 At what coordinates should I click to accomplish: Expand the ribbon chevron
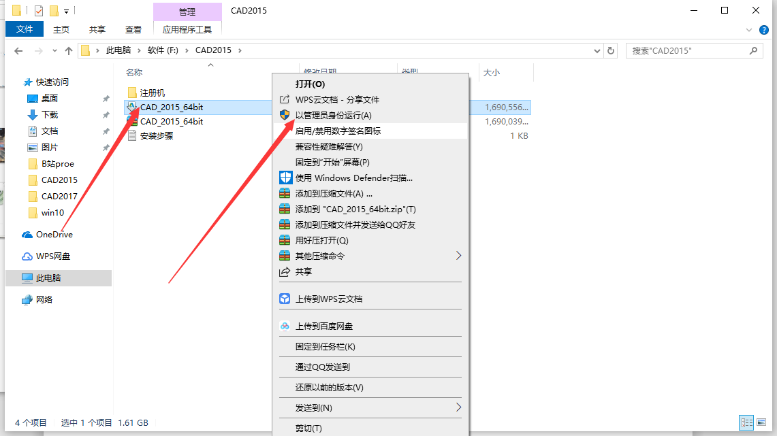(x=749, y=30)
